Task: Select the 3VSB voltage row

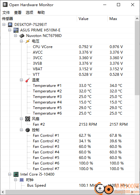Action: click(68, 63)
